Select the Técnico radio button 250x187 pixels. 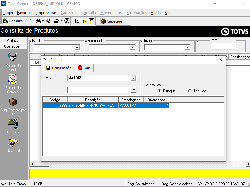pos(190,91)
